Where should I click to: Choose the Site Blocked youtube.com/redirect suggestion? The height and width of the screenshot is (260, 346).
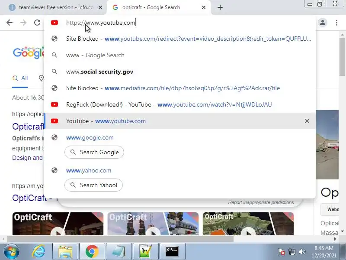click(180, 39)
